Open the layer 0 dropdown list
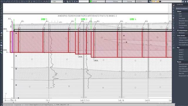This screenshot has width=188, height=106. [167, 1]
